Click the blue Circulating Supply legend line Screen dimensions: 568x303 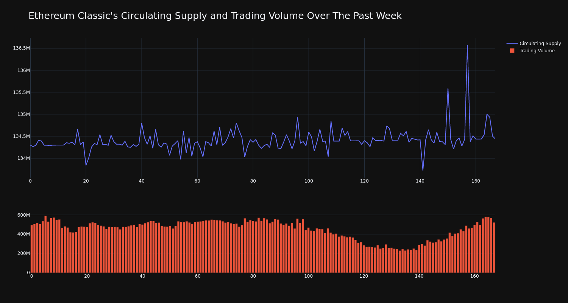click(x=512, y=44)
